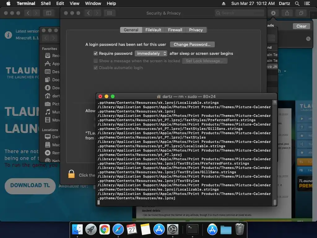Show all preferences grid button
This screenshot has height=238, width=317.
pos(110,13)
